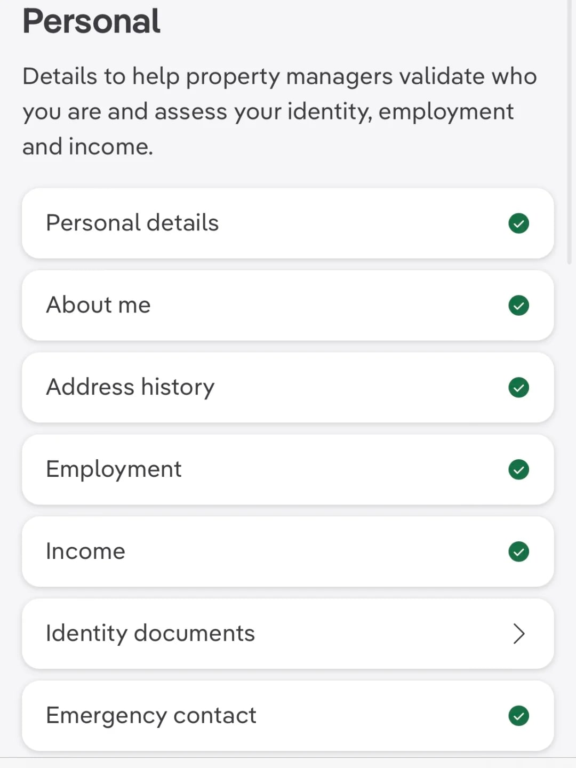Screen dimensions: 576x768
Task: Tap the About me text label
Action: pyautogui.click(x=99, y=305)
